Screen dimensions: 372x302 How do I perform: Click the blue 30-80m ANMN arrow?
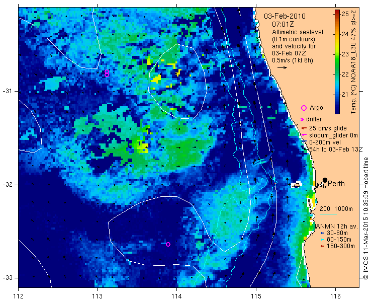point(322,233)
